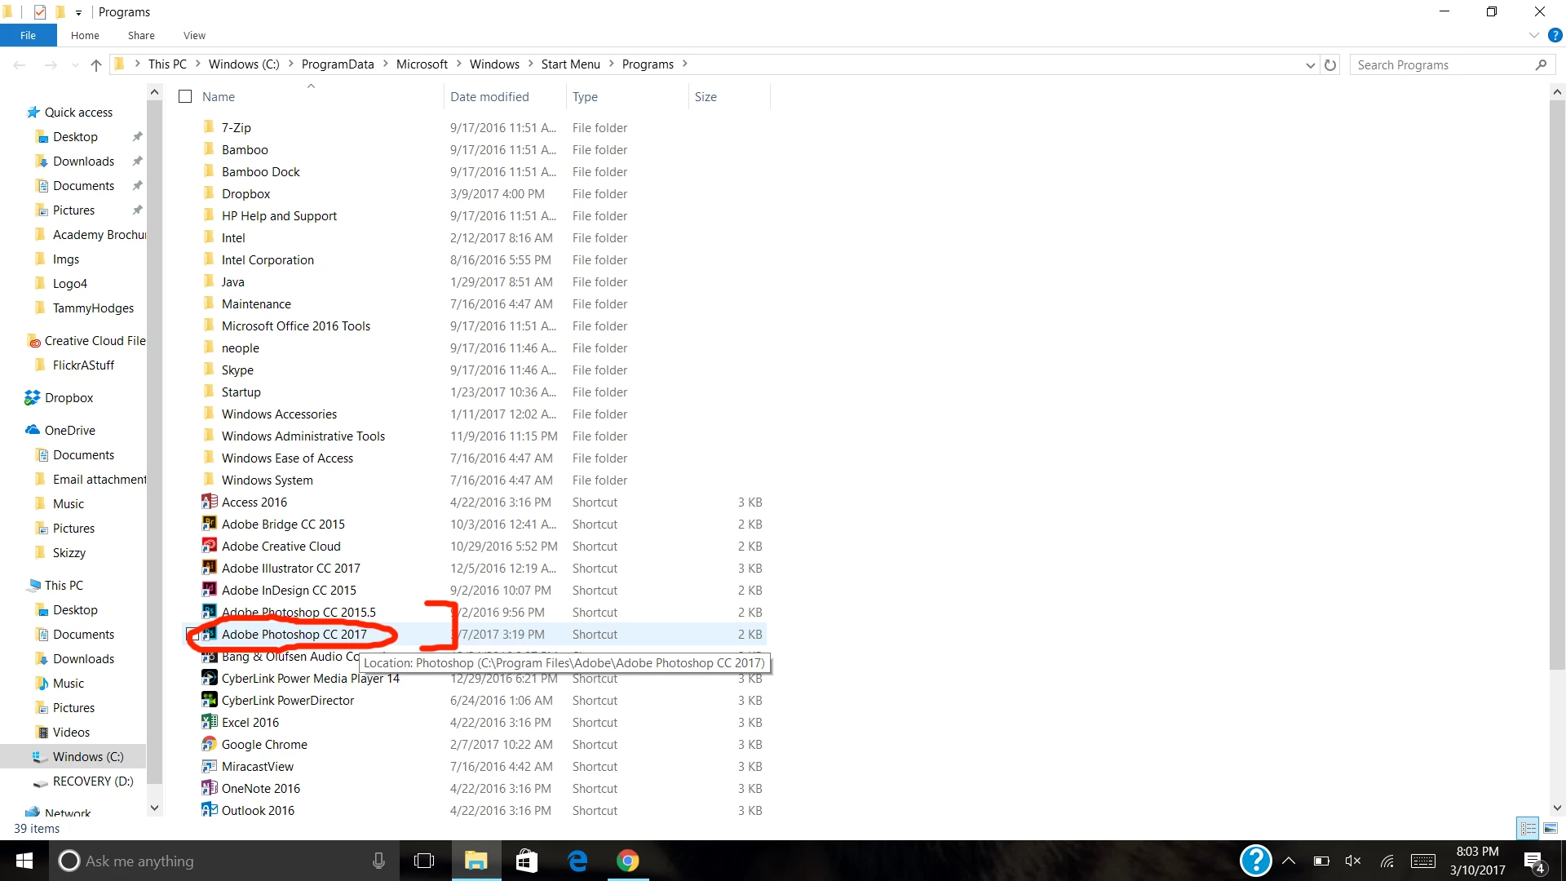Navigate to ProgramData in the breadcrumb
Screen dimensions: 1566x881
coord(337,64)
